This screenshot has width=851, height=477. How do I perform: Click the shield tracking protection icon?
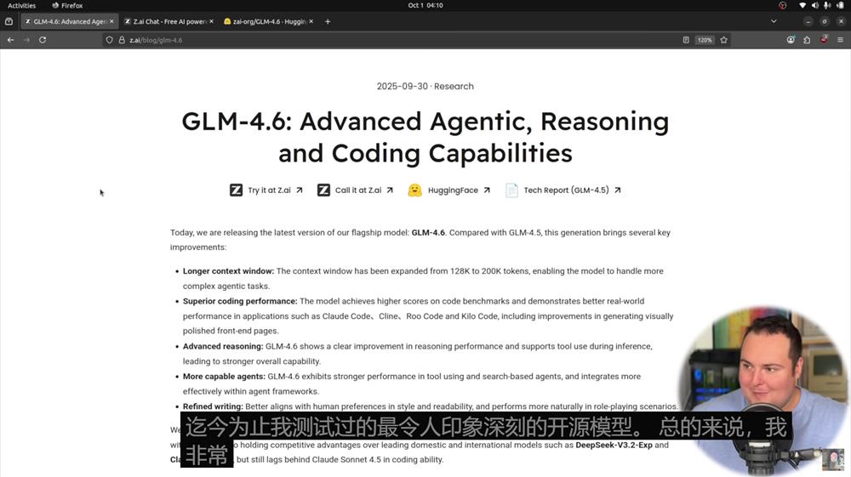coord(110,40)
